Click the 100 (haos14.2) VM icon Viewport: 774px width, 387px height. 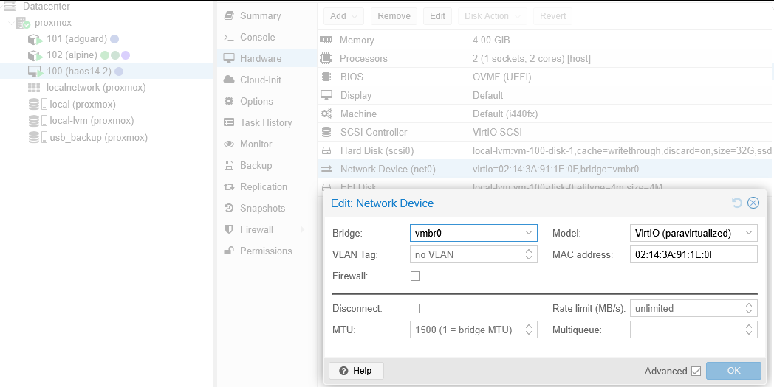click(35, 72)
